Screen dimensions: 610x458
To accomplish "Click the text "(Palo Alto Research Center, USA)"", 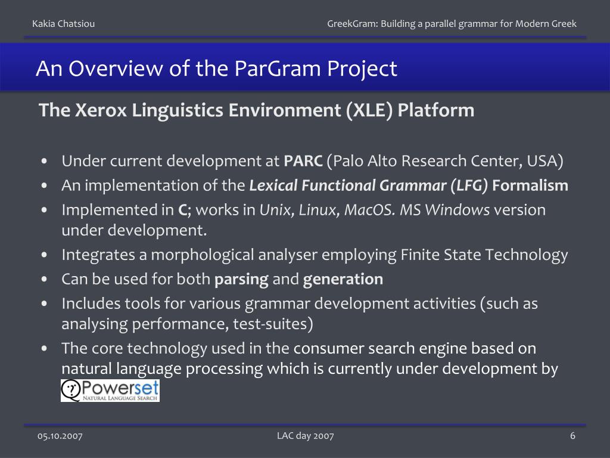I will coord(445,161).
